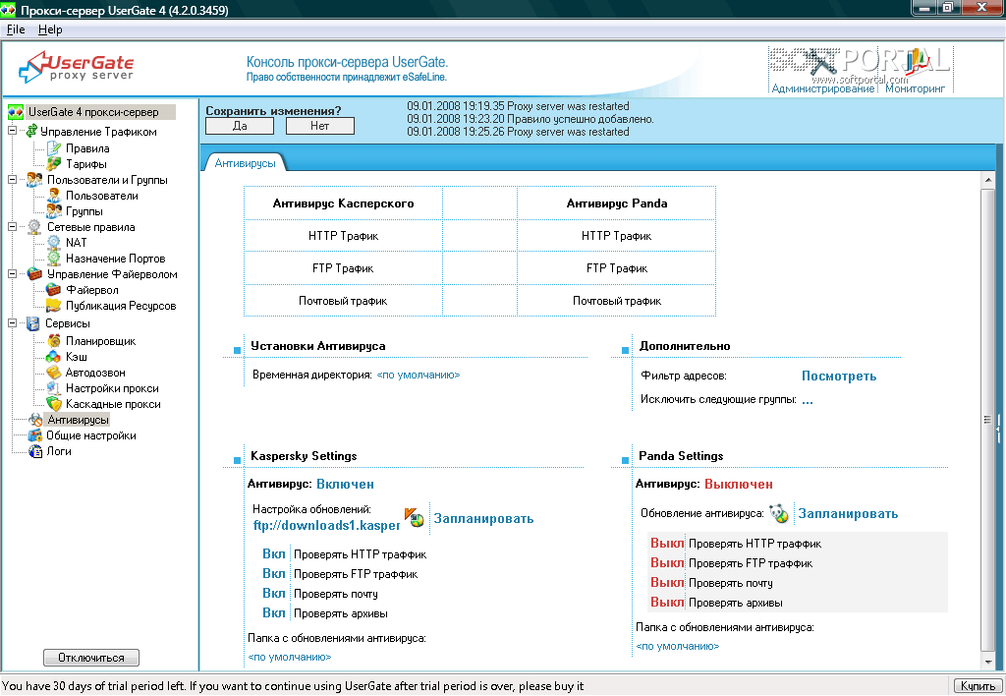Click the UserGate proxy server logo
Viewport: 1006px width, 696px height.
click(77, 67)
